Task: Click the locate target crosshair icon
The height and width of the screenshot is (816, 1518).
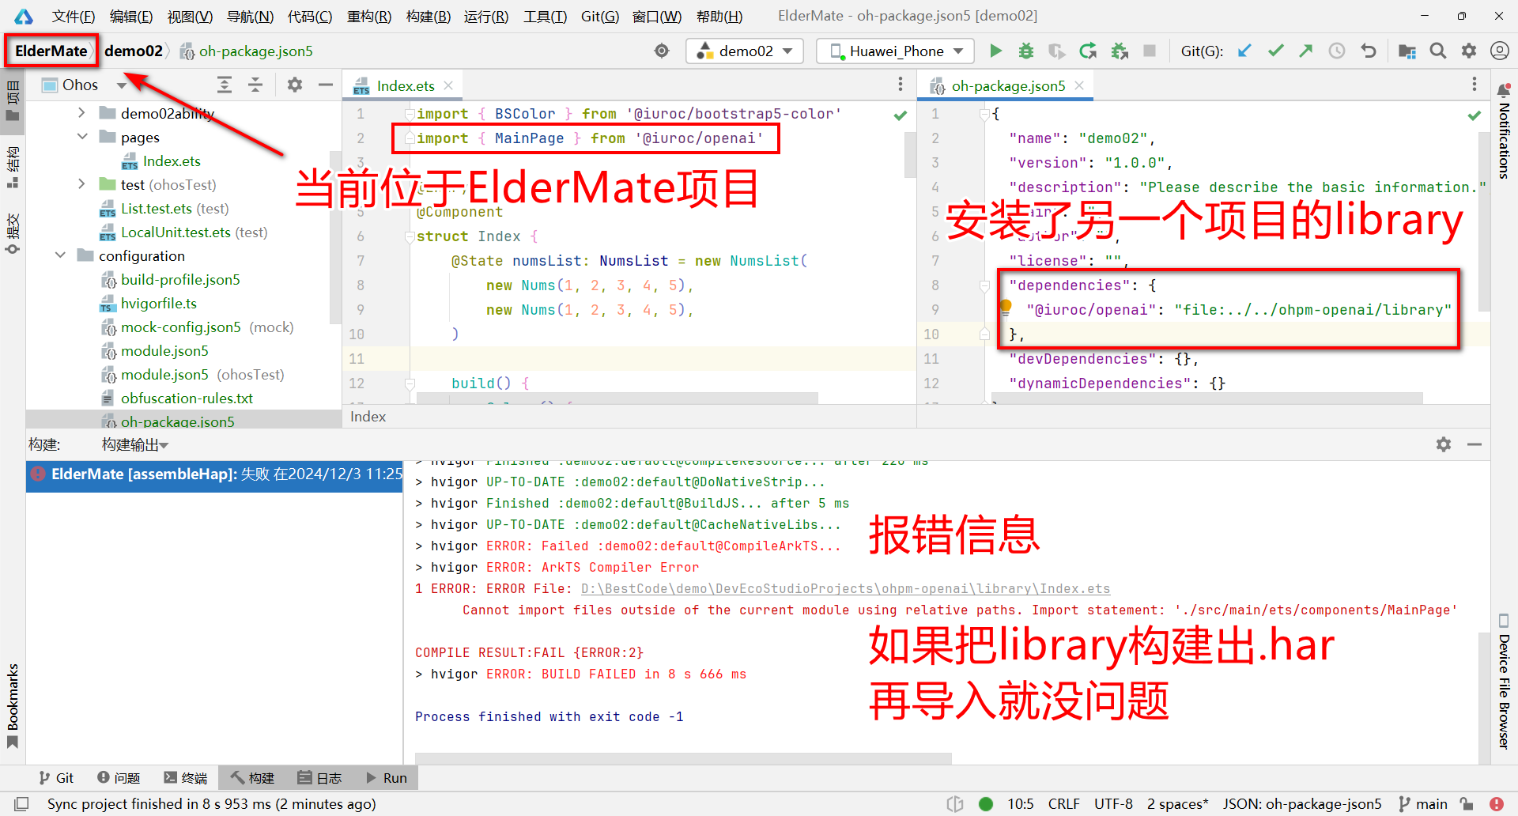Action: pos(662,51)
